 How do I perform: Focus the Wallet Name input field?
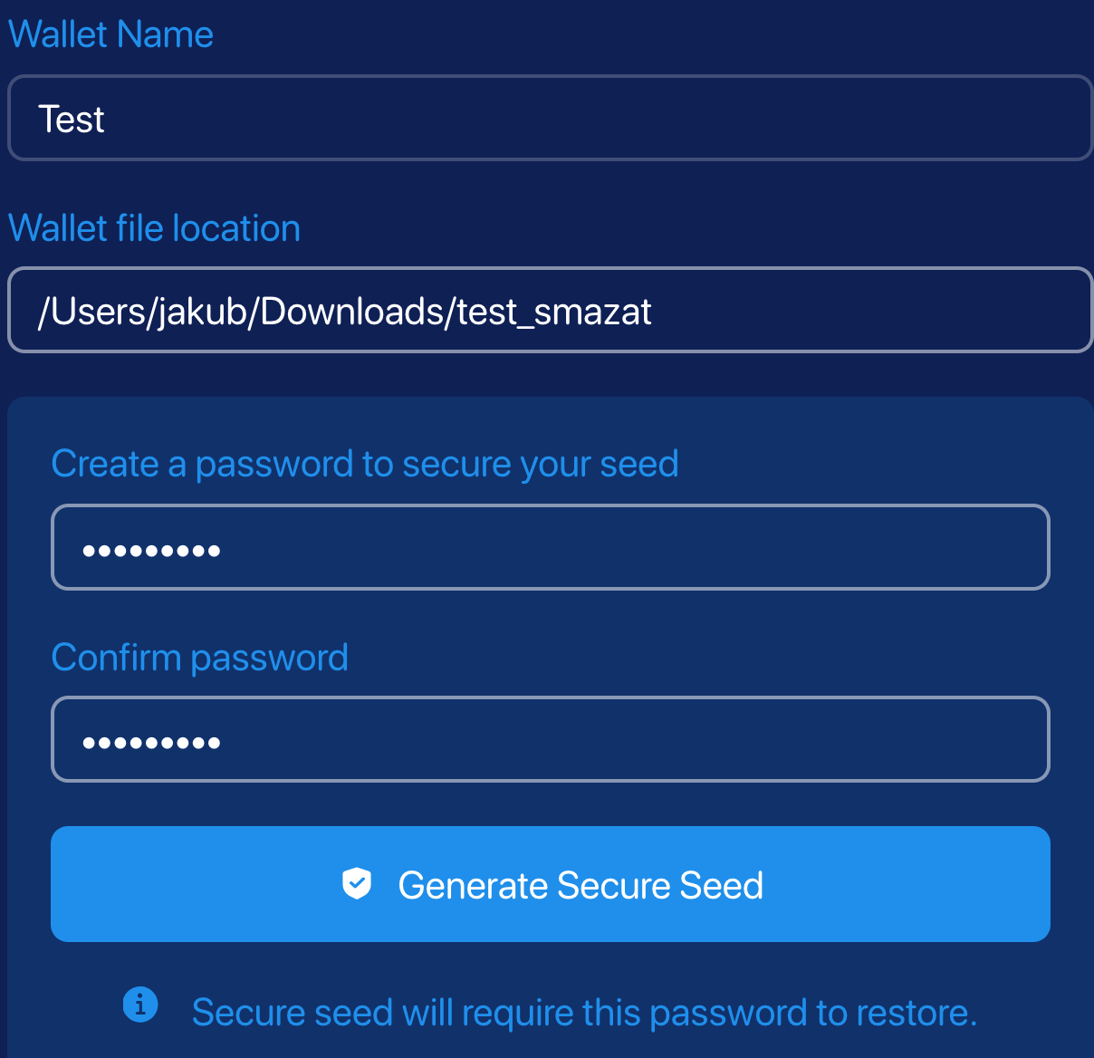pyautogui.click(x=549, y=118)
